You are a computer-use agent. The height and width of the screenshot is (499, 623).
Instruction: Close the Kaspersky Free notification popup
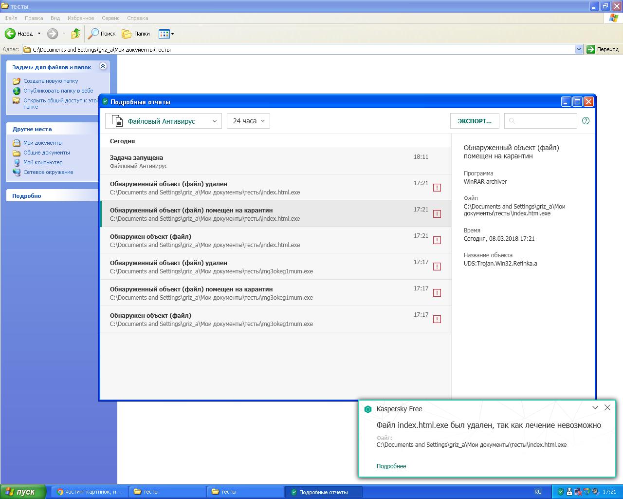[x=607, y=407]
